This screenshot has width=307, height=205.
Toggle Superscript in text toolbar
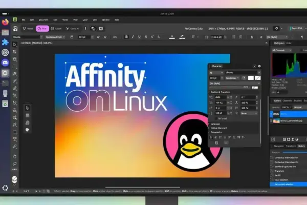click(152, 37)
